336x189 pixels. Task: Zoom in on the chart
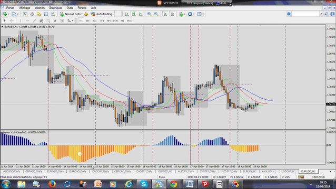click(150, 14)
